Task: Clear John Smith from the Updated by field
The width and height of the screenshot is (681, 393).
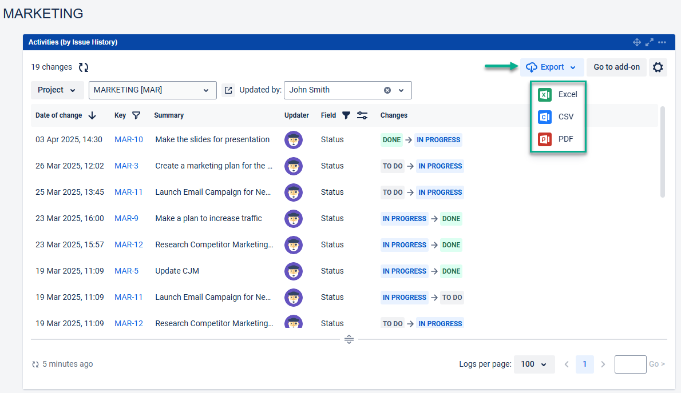Action: [387, 90]
